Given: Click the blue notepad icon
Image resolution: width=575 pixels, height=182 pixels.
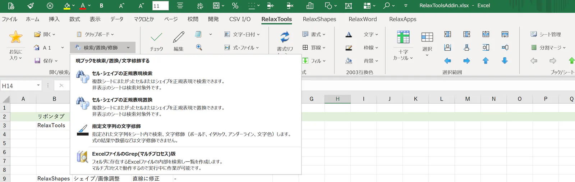Looking at the screenshot, I should click(198, 34).
